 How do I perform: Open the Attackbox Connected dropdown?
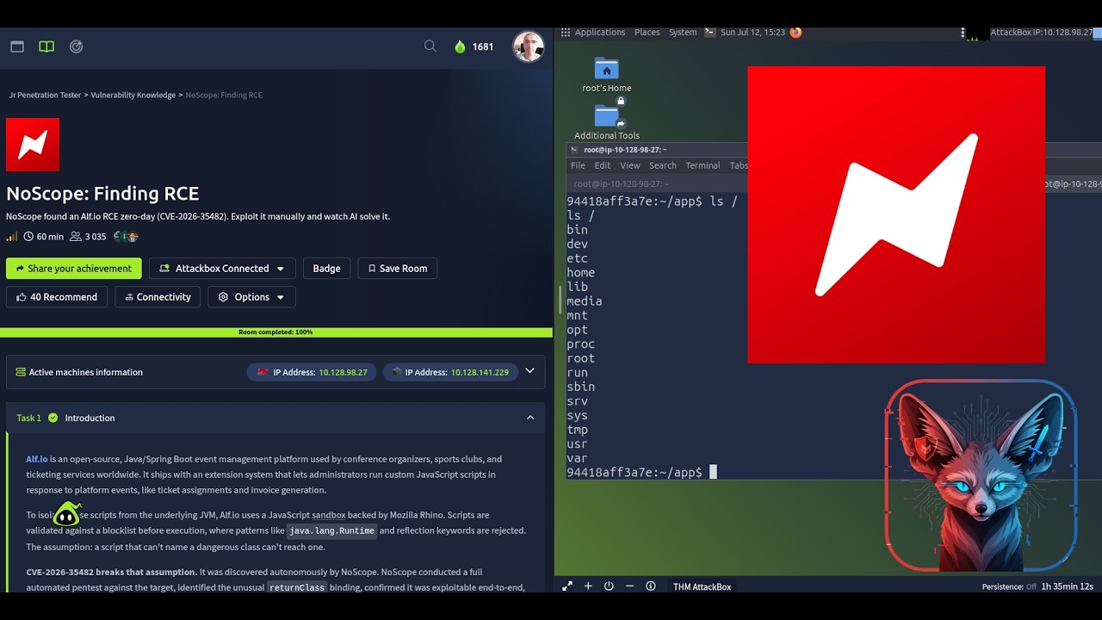tap(222, 269)
